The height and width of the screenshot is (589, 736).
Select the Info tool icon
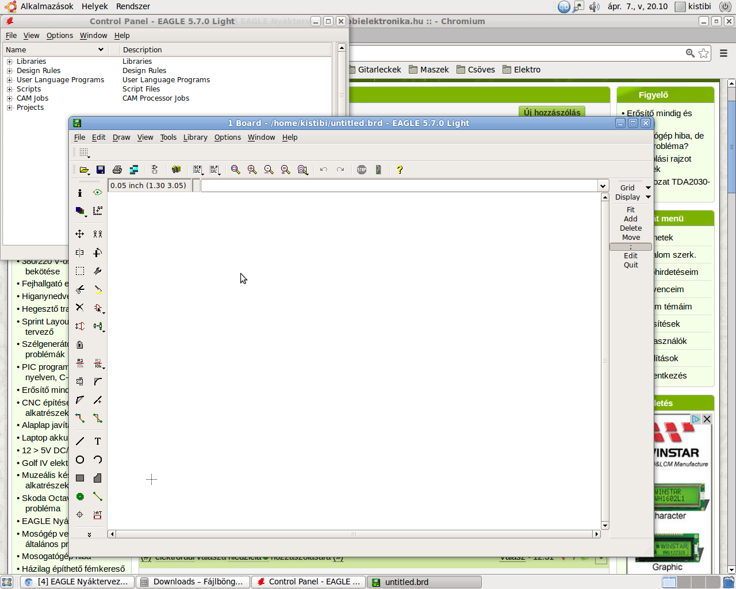click(80, 193)
